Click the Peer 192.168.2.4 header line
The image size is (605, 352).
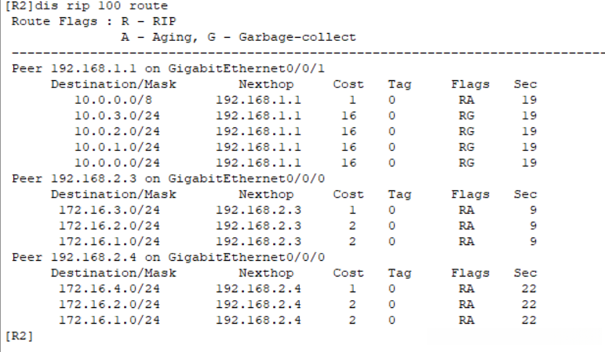pyautogui.click(x=169, y=257)
